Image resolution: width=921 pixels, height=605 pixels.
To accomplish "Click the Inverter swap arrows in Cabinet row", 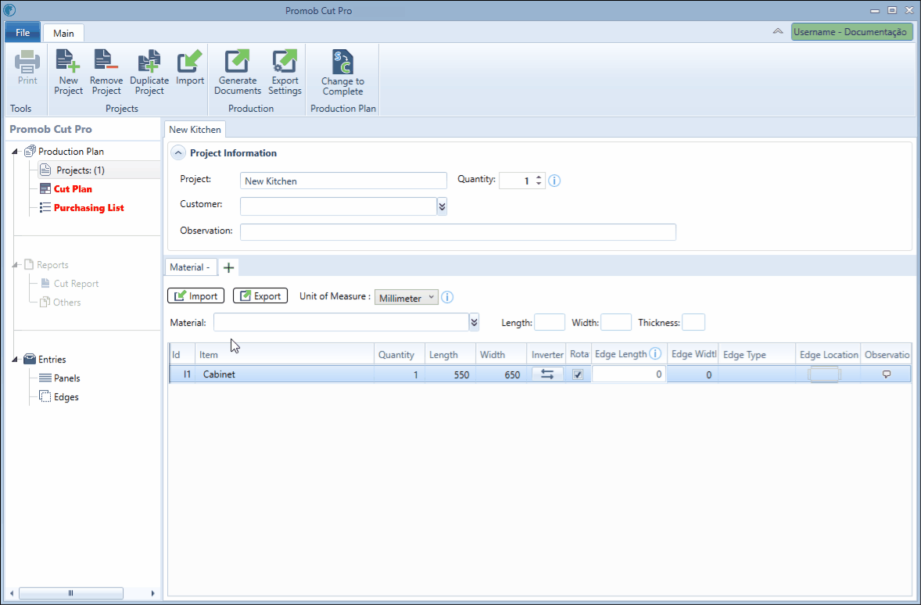I will tap(547, 374).
